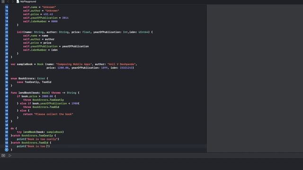Go forward with the right chevron
303x170 pixels.
13,1
